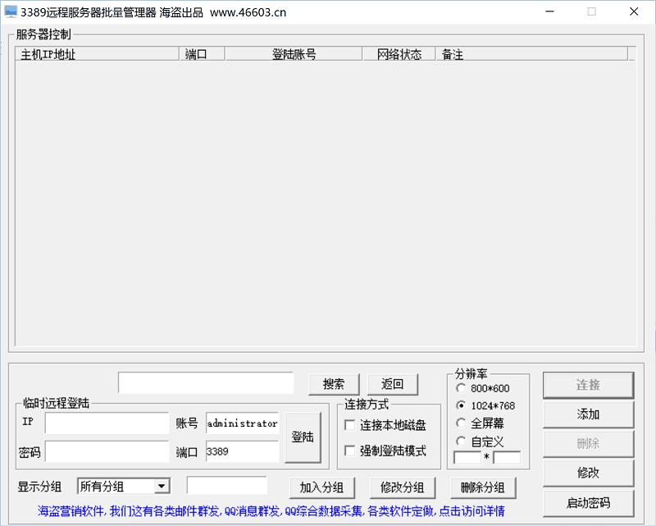Click the 删除分组 button
Viewport: 656px width, 526px height.
coord(483,487)
